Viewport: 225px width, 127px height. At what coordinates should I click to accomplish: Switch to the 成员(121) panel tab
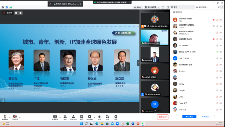202,7
